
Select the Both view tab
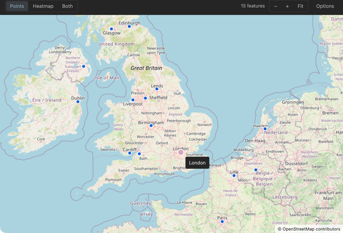coord(68,6)
